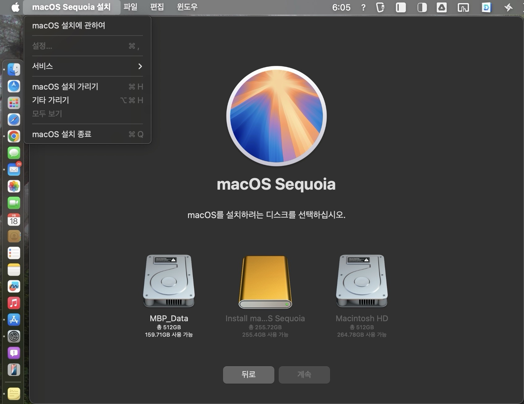The height and width of the screenshot is (404, 524).
Task: Click the 159.71GB 사용 가능 text
Action: 169,335
